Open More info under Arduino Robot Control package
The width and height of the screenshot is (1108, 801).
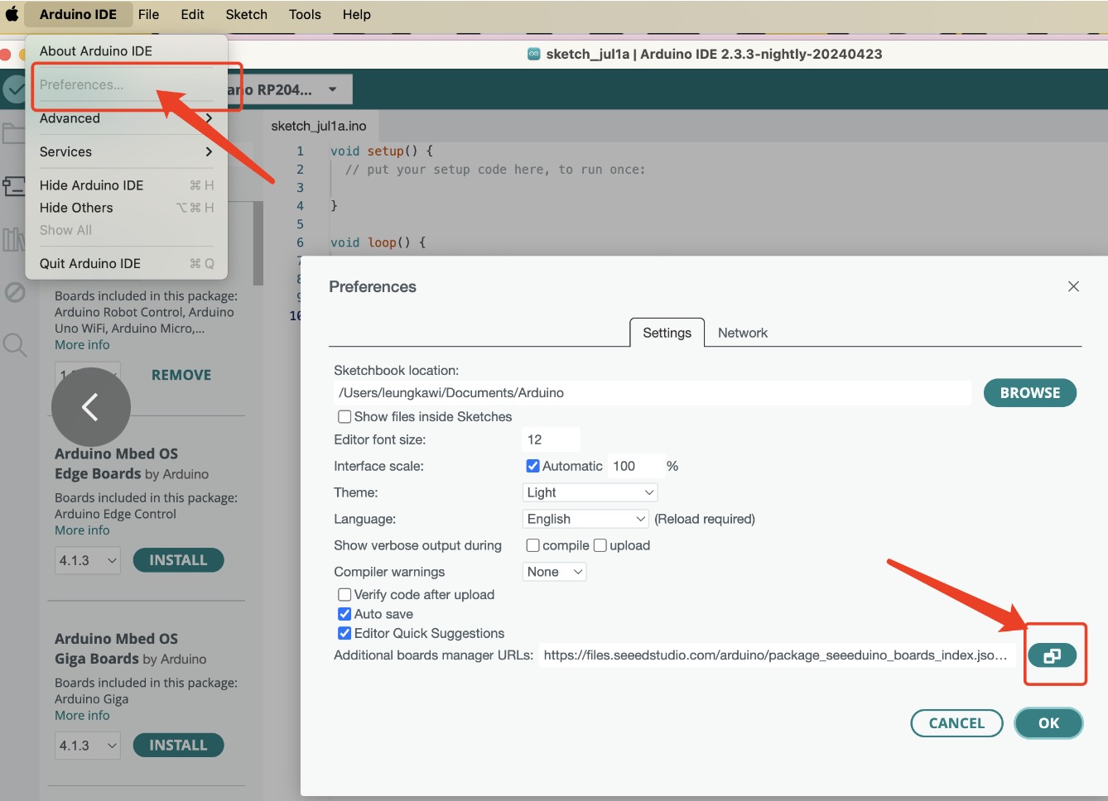pyautogui.click(x=82, y=345)
